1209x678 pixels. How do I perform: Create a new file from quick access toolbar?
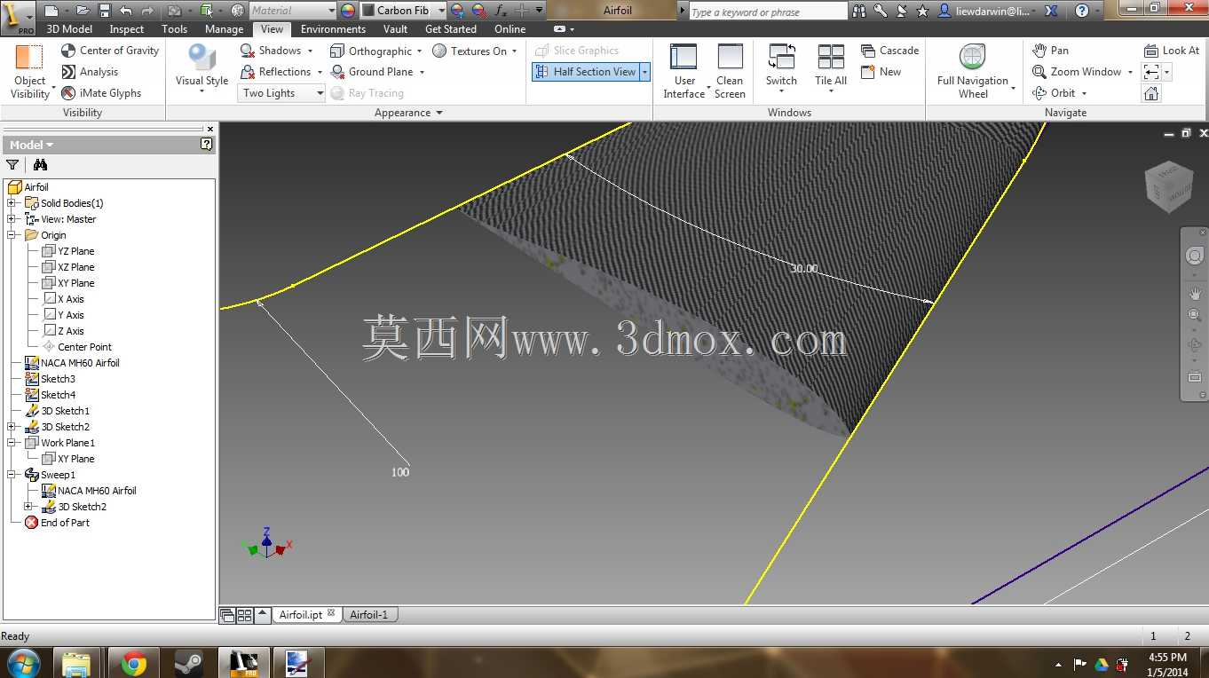point(51,11)
